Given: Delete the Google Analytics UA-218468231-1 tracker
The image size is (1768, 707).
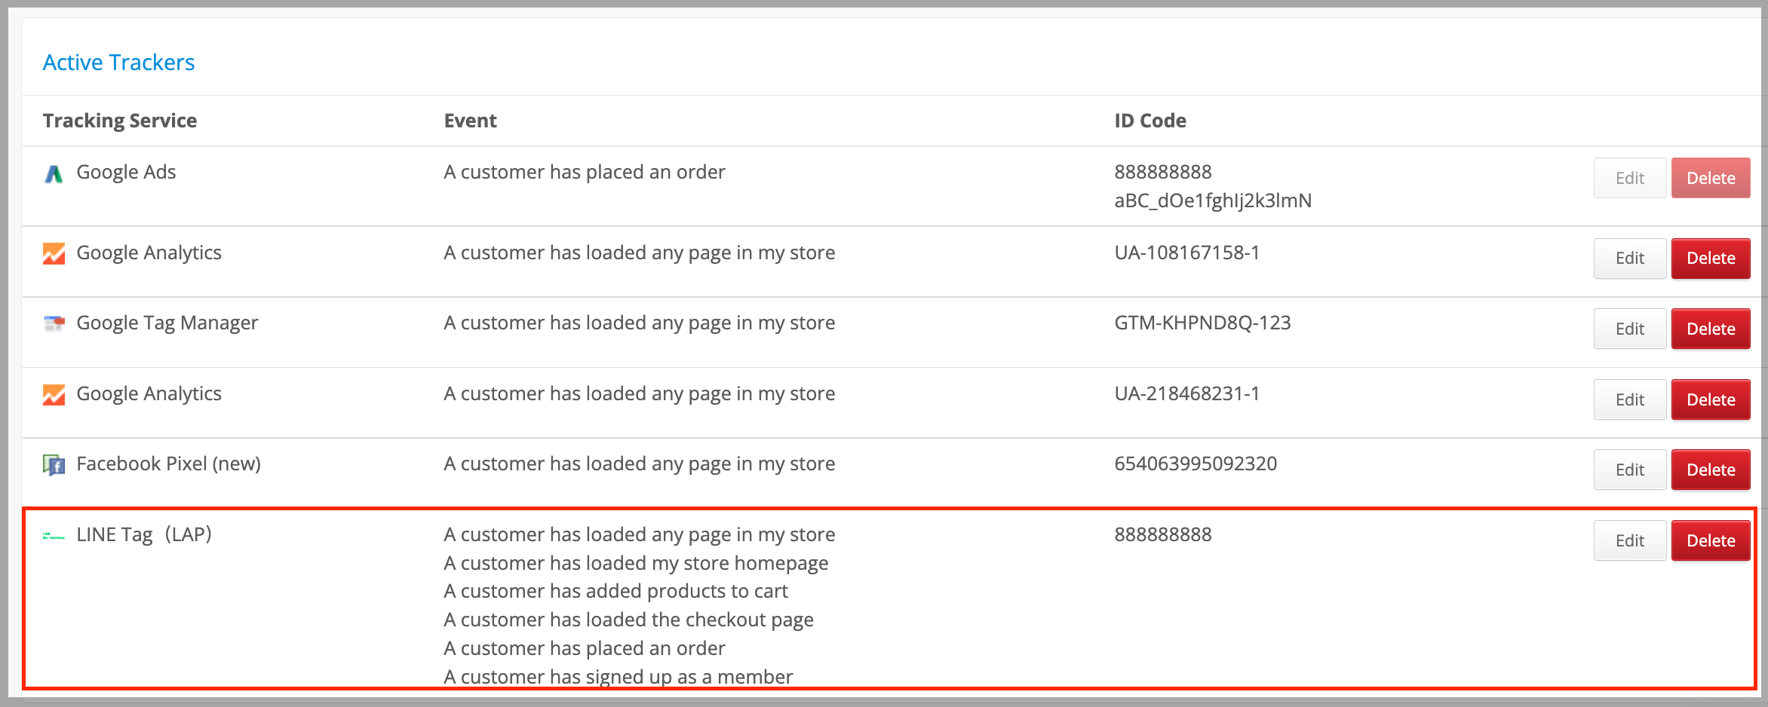Looking at the screenshot, I should [1711, 399].
